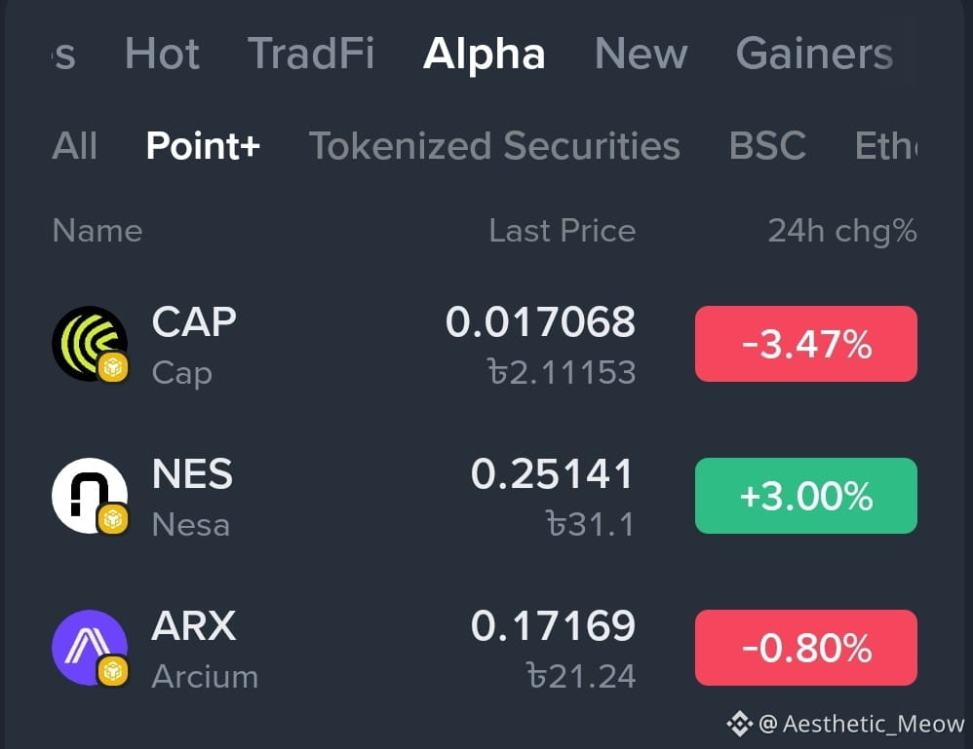Switch to the Hot tab
The height and width of the screenshot is (749, 973).
click(162, 54)
